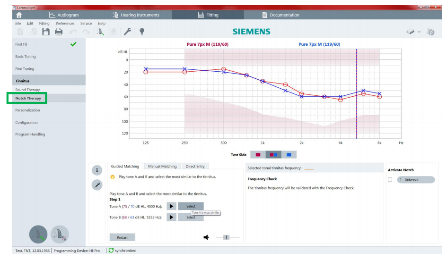Click the speaker volume icon
Screen dimensions: 447x260
coord(206,237)
